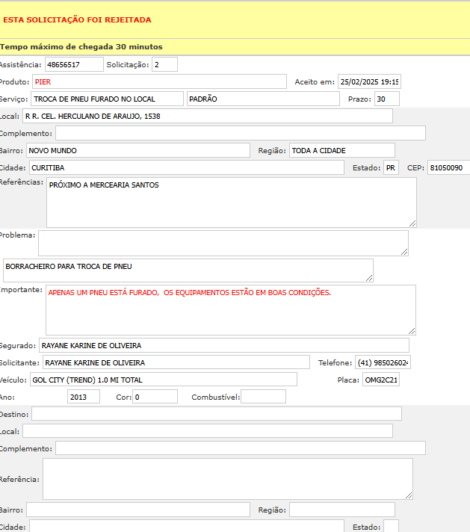Select the Prazo field showing 30
Image resolution: width=470 pixels, height=532 pixels.
point(386,99)
